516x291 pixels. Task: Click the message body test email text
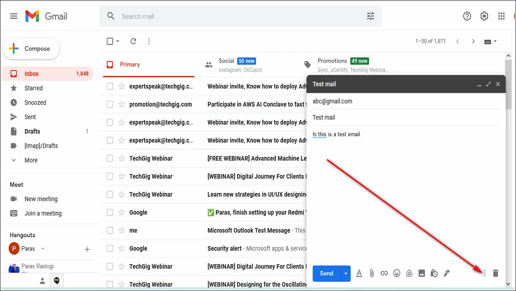337,134
